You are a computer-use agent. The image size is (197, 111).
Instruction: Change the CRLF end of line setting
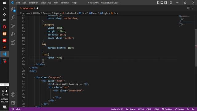click(x=149, y=109)
